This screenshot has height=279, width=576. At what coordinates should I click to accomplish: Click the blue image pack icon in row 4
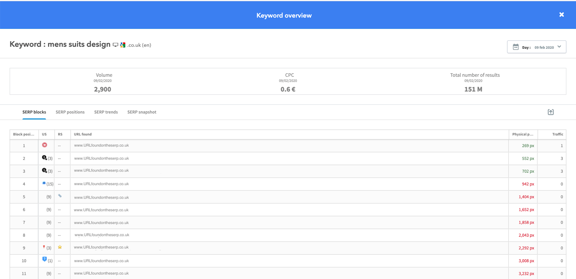point(44,183)
